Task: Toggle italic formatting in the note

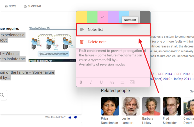Action: tap(91, 82)
